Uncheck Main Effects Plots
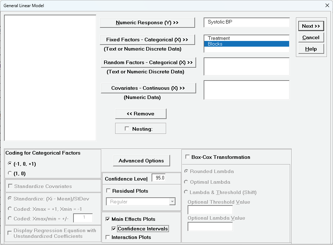This screenshot has height=245, width=333. (108, 219)
